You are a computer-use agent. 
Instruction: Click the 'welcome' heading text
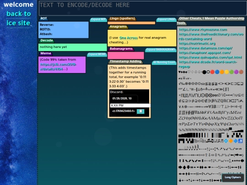18,5
